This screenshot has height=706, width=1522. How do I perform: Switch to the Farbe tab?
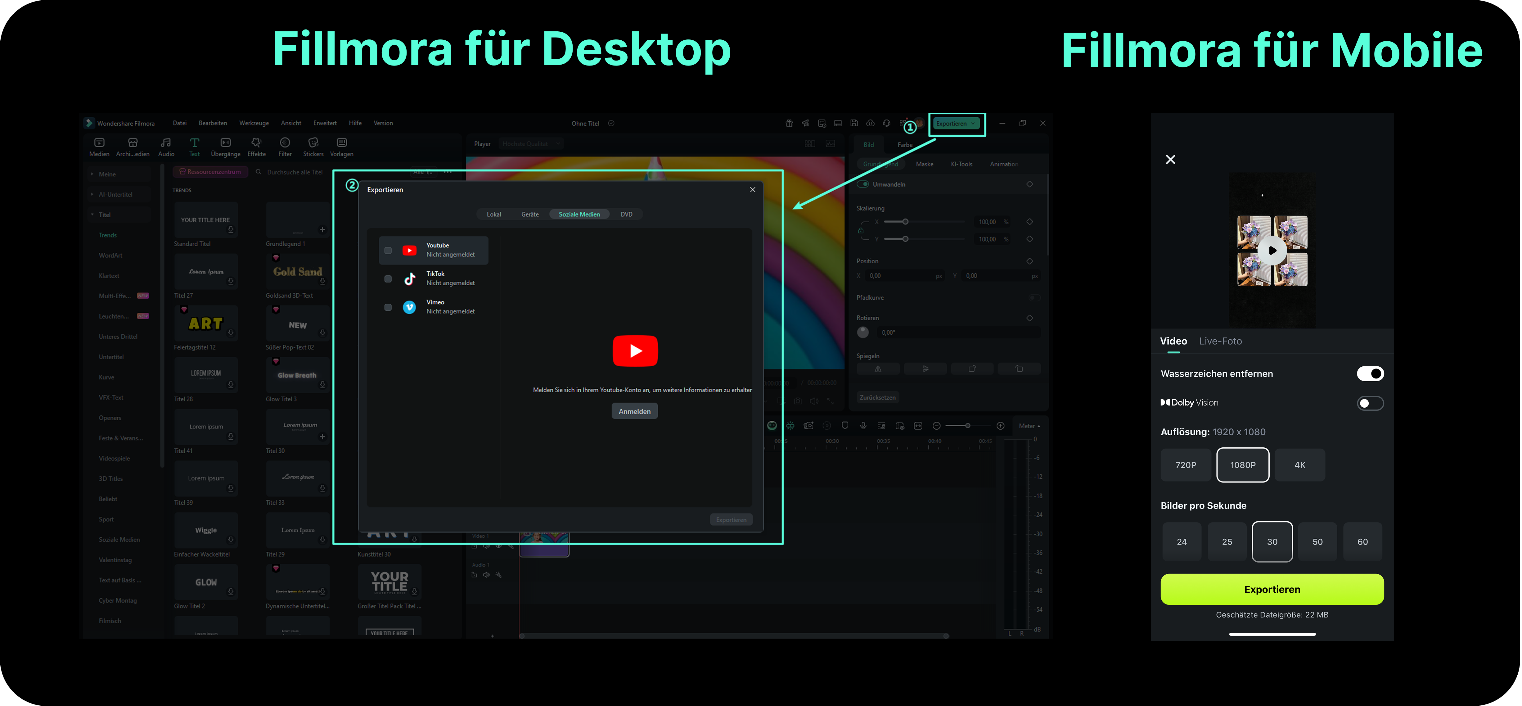[905, 145]
